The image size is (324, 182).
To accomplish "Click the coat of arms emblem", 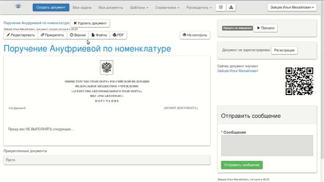I will tap(107, 67).
